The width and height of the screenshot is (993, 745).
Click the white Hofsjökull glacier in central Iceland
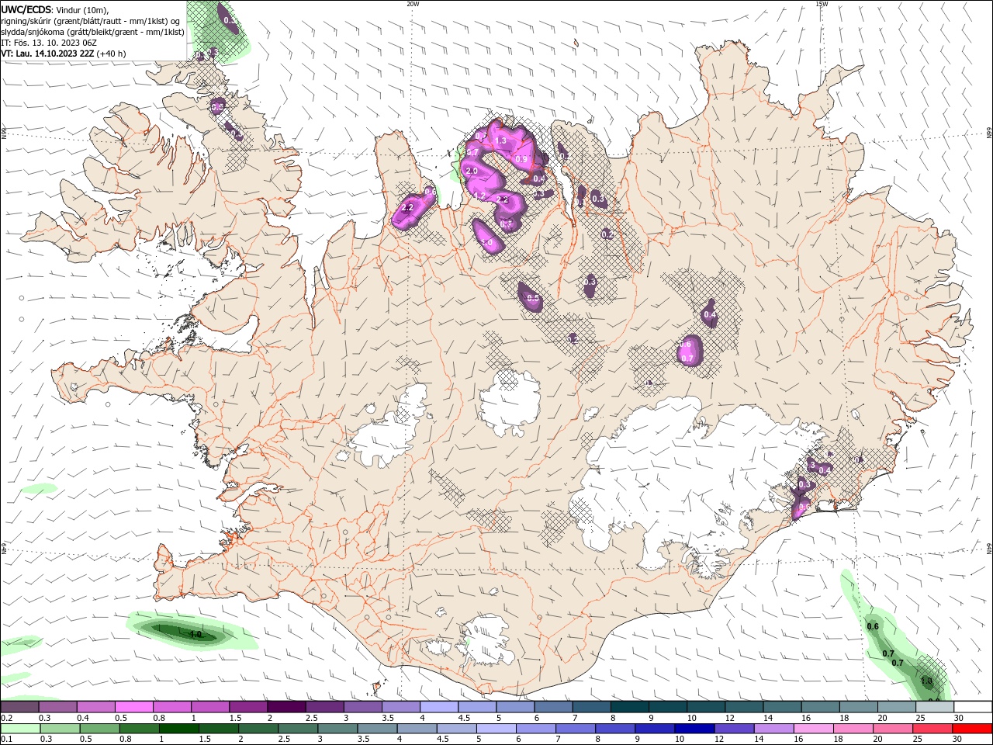point(510,402)
